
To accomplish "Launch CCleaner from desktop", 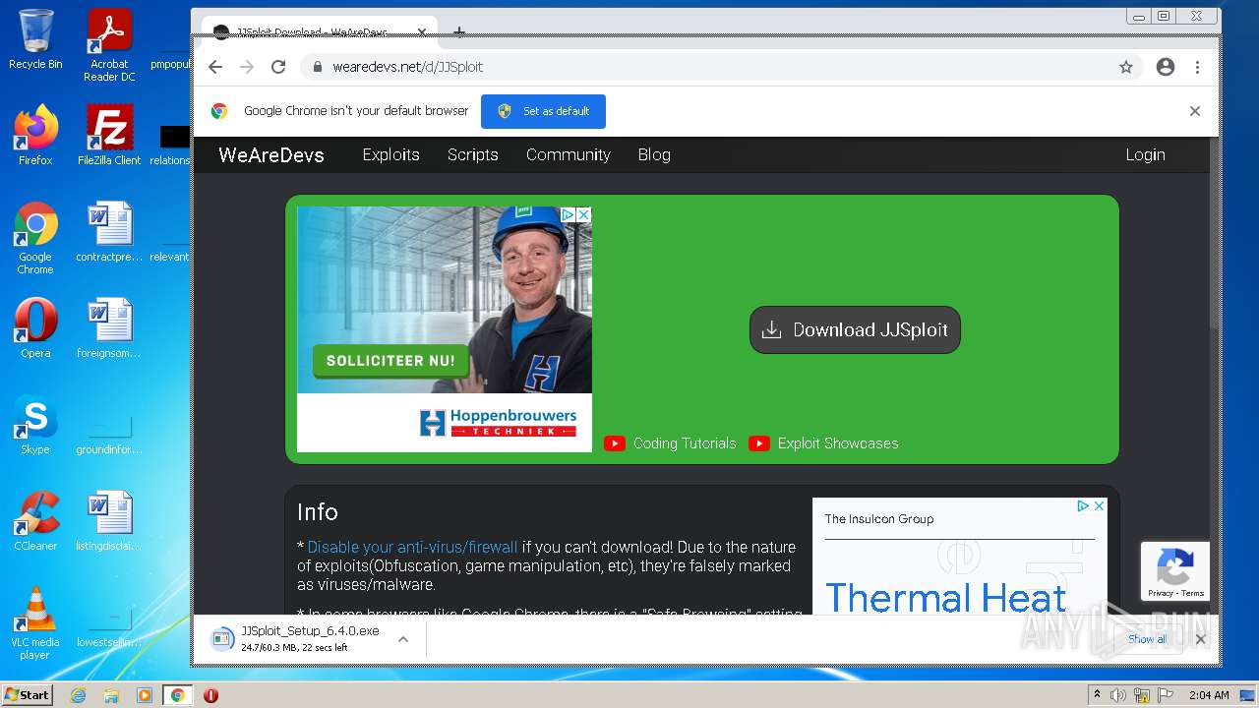I will pos(35,520).
